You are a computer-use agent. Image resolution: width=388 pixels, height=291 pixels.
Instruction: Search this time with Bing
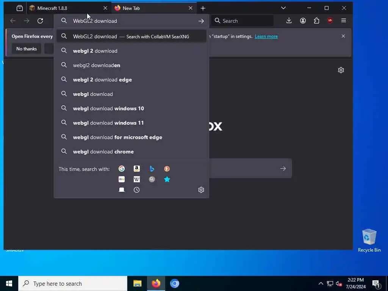point(152,169)
